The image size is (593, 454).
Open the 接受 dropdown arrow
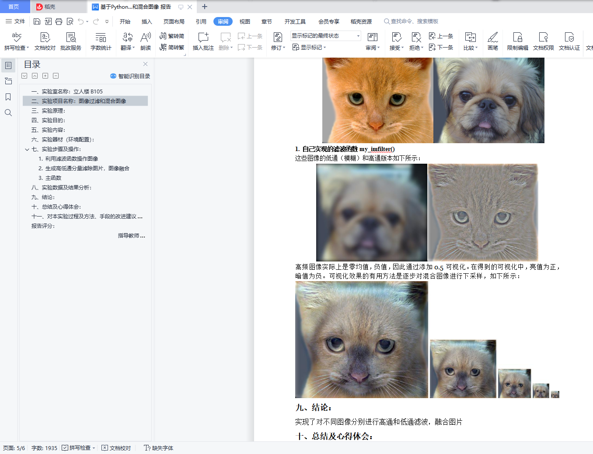(x=402, y=48)
